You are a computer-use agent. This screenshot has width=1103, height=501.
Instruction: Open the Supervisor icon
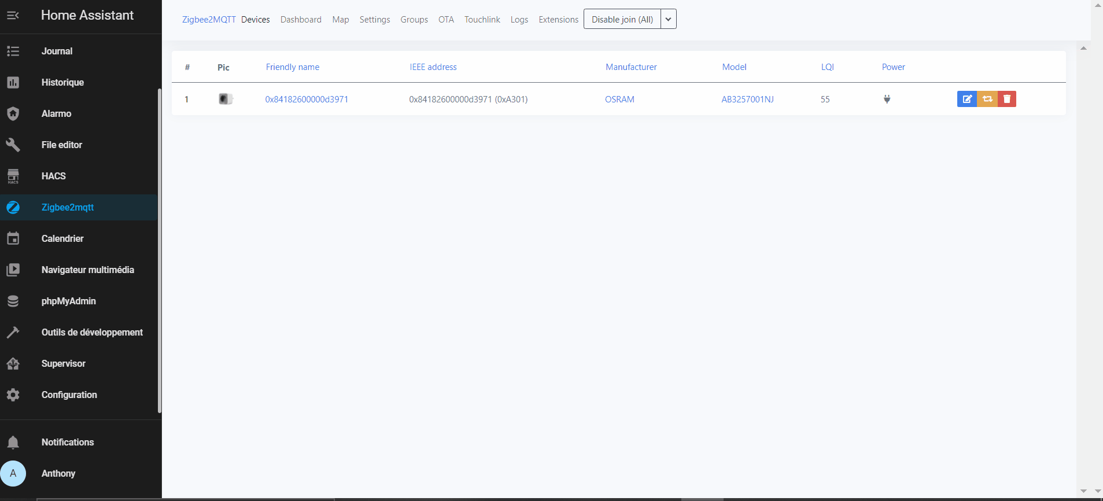pyautogui.click(x=13, y=363)
